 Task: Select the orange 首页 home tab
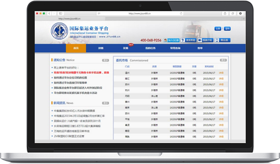[x=76, y=48]
